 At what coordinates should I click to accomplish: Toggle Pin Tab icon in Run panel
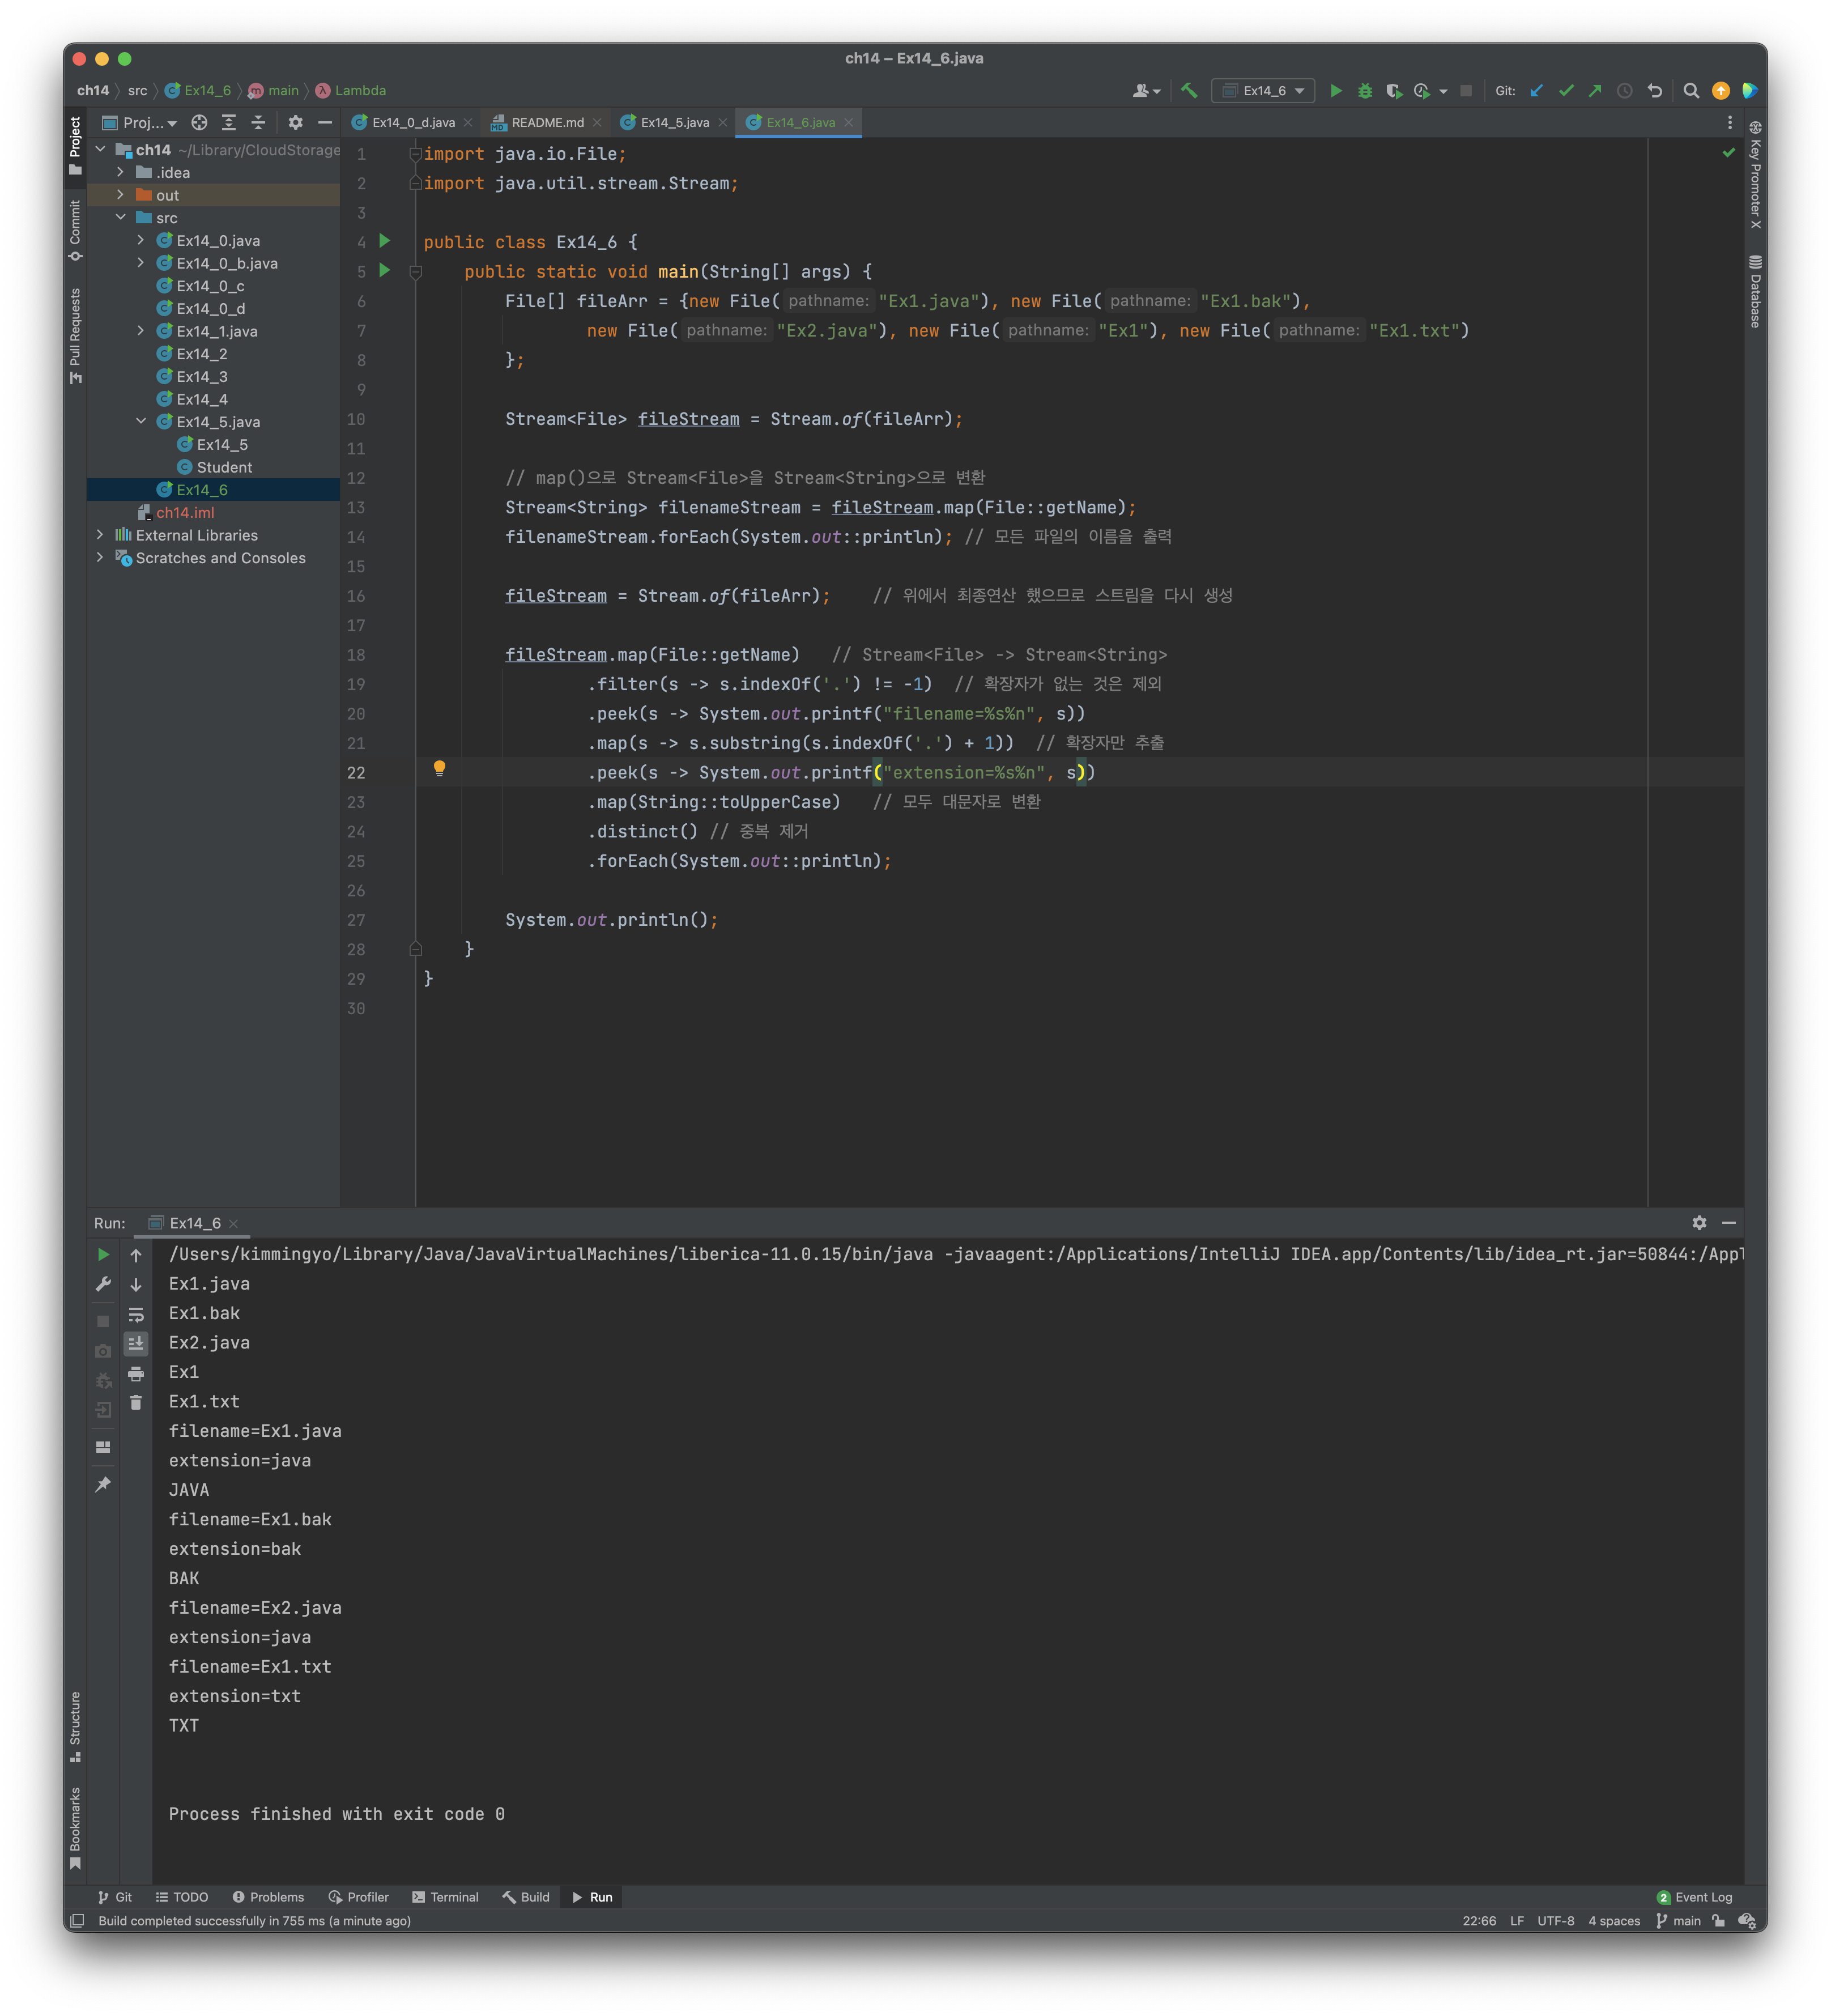pyautogui.click(x=103, y=1485)
